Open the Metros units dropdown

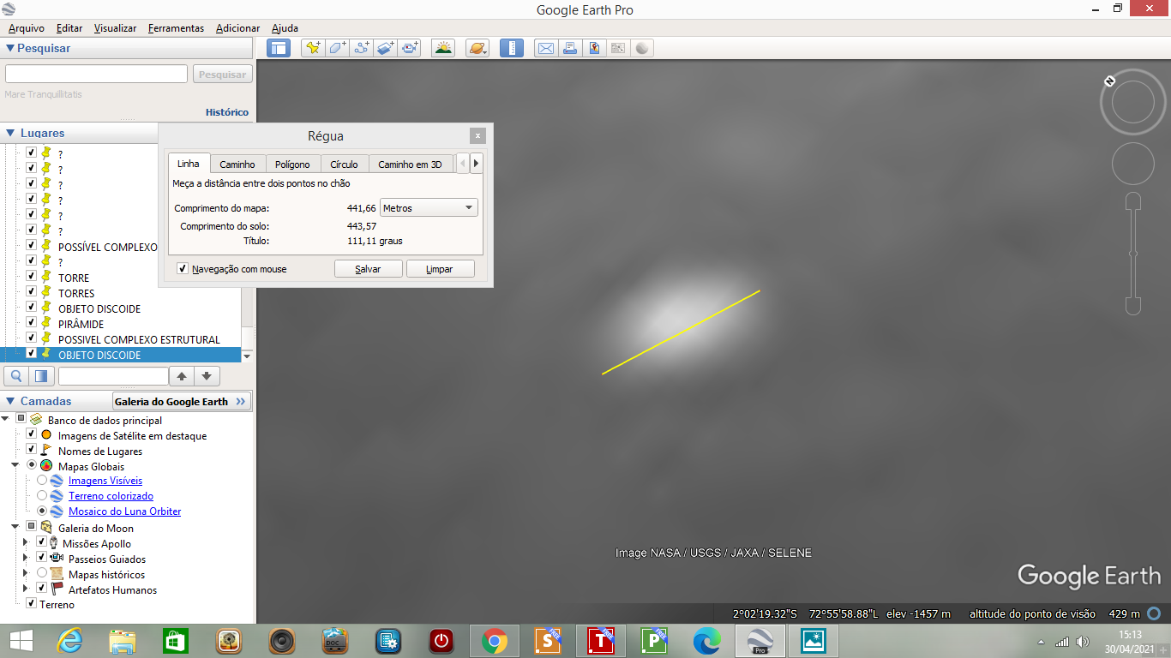coord(429,208)
